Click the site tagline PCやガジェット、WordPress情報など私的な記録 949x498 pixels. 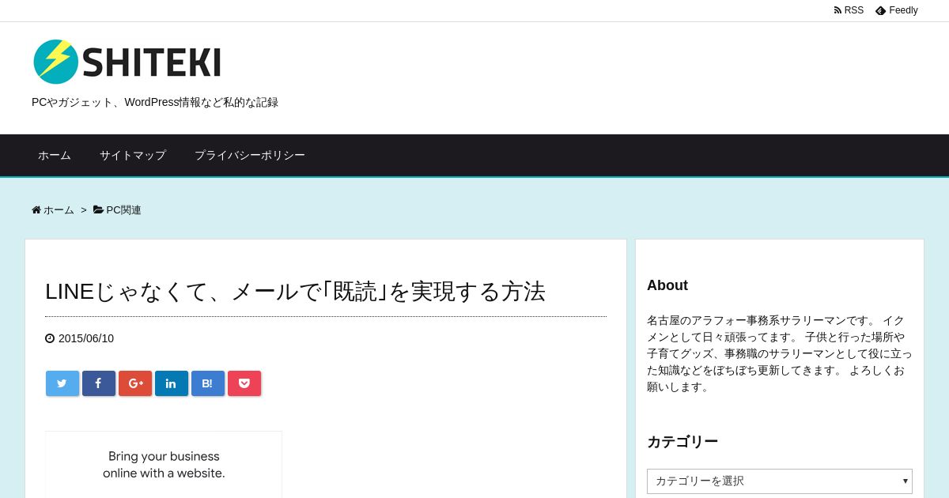pos(155,102)
